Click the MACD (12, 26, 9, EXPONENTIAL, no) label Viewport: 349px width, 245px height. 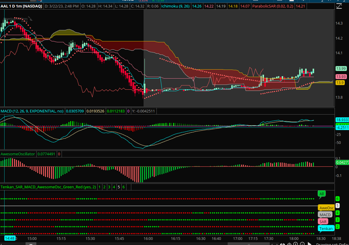tap(32, 111)
